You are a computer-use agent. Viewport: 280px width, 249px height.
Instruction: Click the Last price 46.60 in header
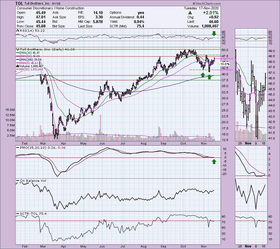214,21
